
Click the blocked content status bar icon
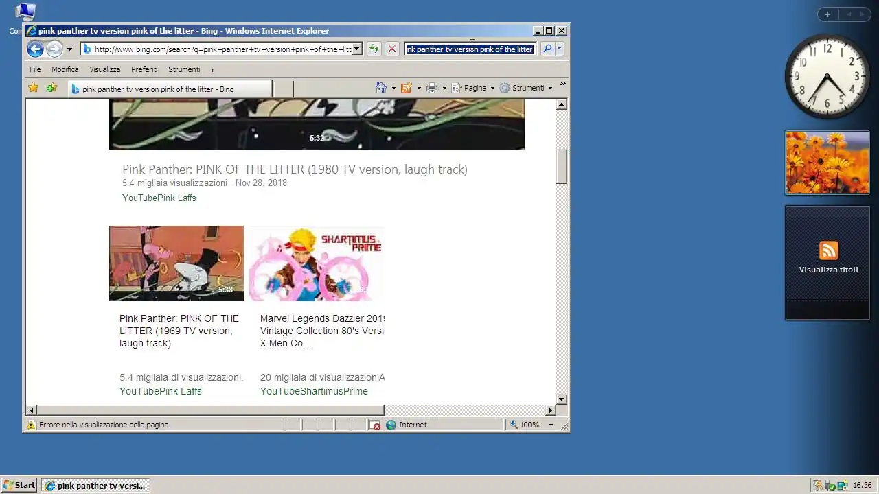(x=375, y=425)
